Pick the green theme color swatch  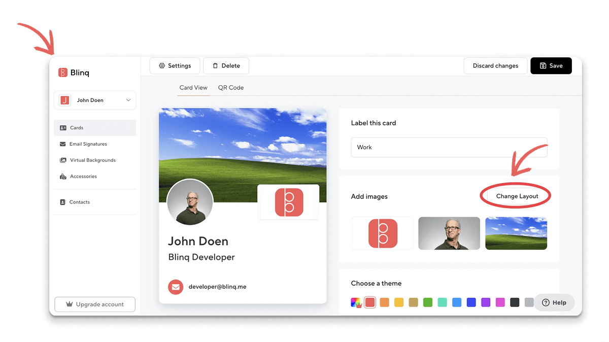pos(428,302)
